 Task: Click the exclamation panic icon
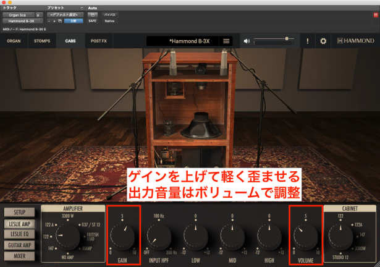click(x=308, y=41)
